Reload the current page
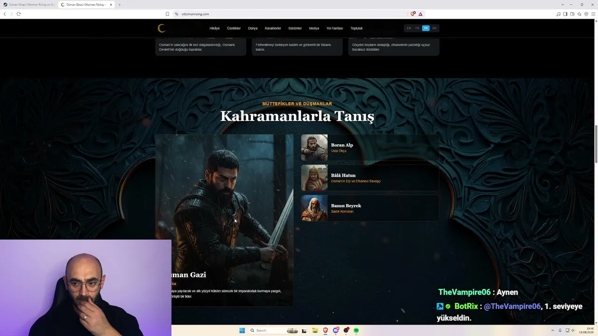 tap(19, 14)
